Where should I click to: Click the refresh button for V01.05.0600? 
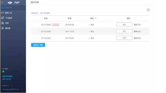[x=124, y=25]
